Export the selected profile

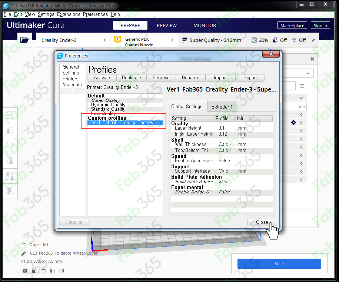click(x=250, y=78)
